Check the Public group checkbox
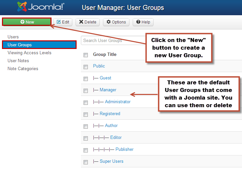 click(x=86, y=67)
